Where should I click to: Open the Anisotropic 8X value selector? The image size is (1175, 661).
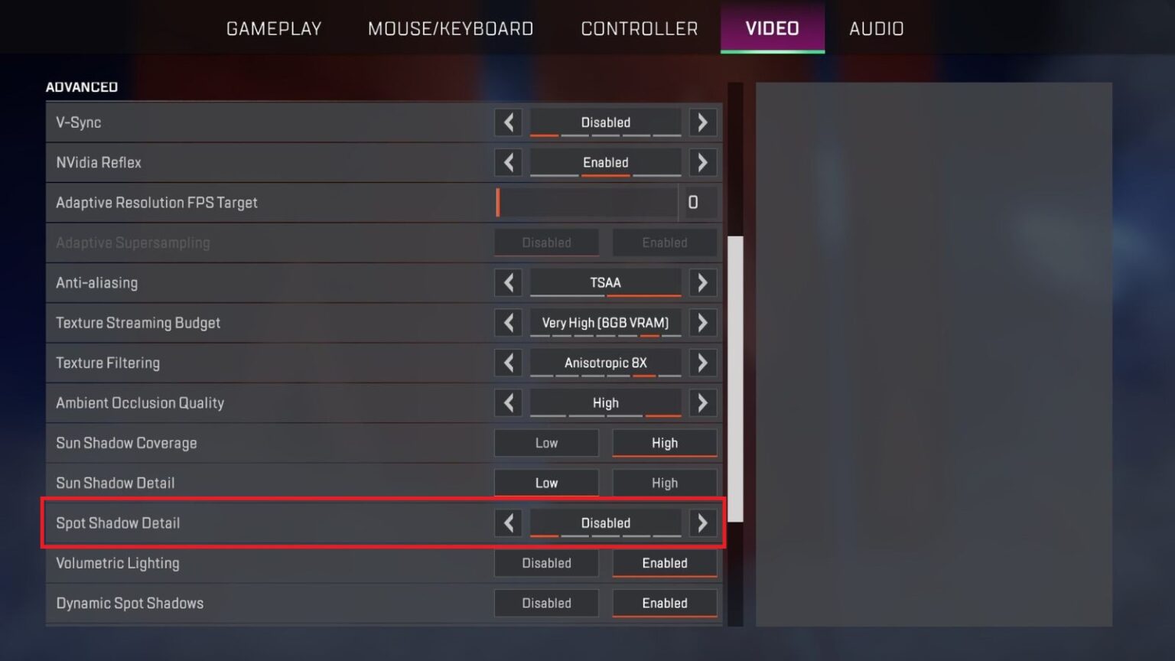(x=606, y=363)
